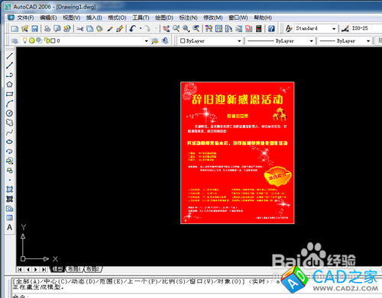Screen dimensions: 382x298
Task: Click the Pan Realtime hand icon
Action: [167, 28]
